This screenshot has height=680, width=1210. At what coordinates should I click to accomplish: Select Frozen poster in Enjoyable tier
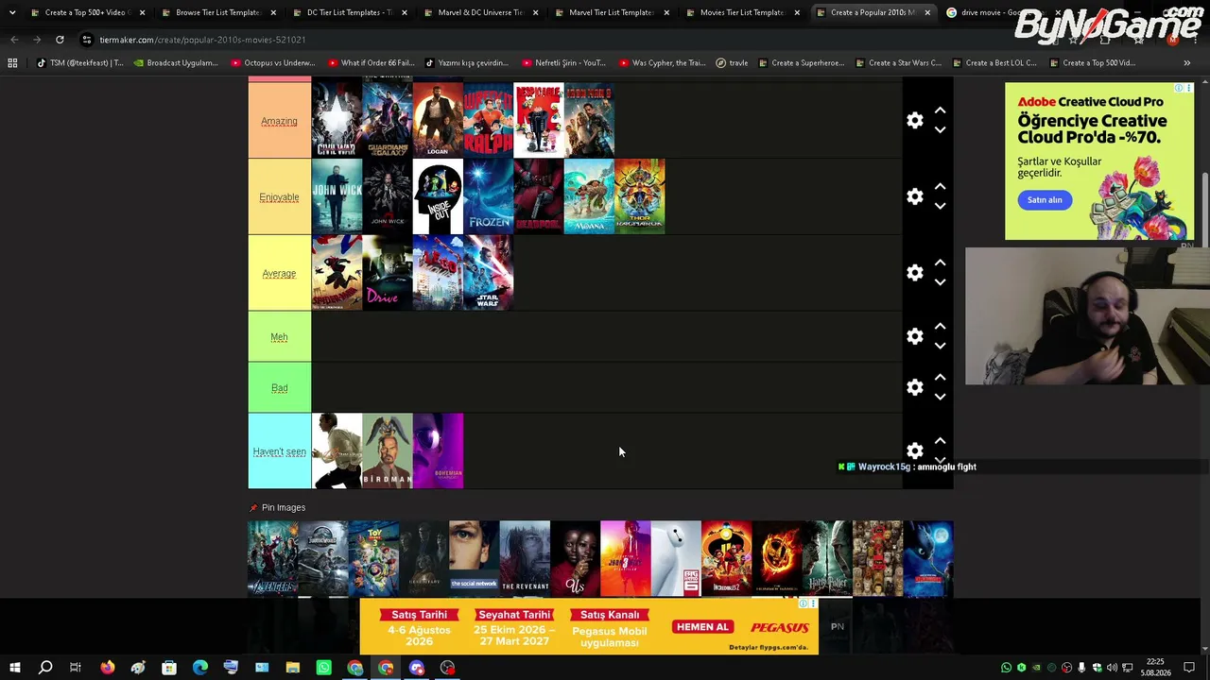click(x=488, y=196)
